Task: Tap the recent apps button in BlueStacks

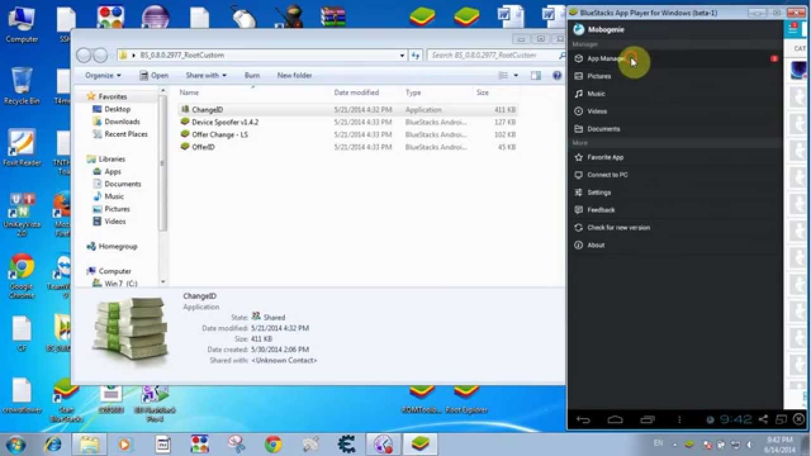Action: coord(648,419)
